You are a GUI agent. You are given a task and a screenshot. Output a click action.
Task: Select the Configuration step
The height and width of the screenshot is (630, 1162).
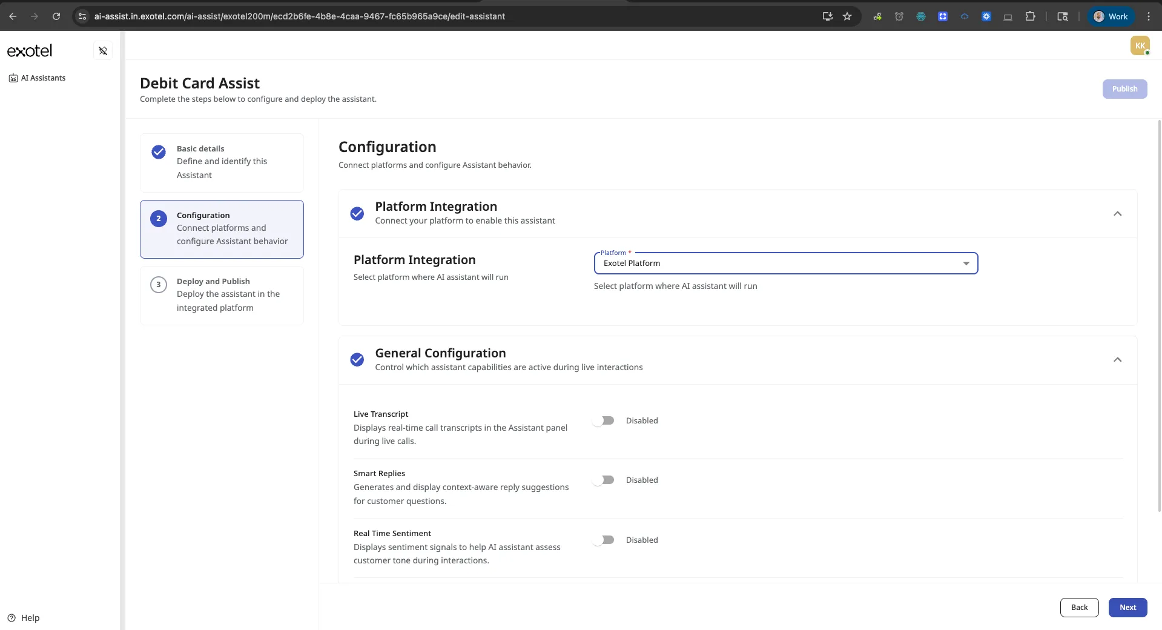222,229
